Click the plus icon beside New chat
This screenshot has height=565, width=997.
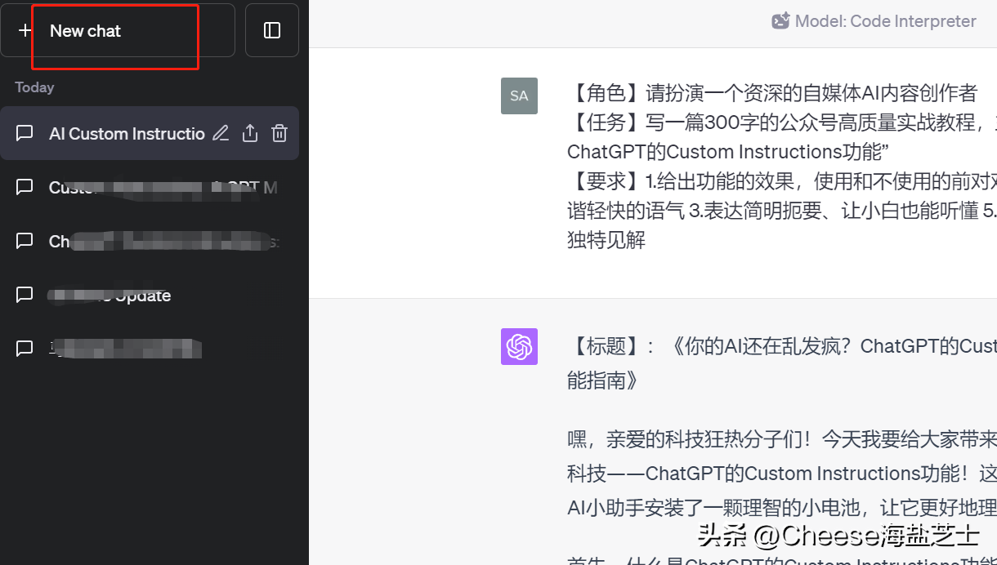(25, 31)
